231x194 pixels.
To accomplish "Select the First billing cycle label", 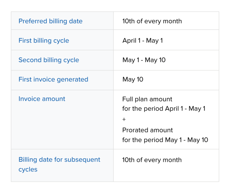I will click(x=44, y=40).
